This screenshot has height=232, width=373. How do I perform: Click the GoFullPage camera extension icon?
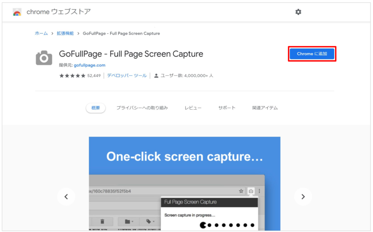pyautogui.click(x=44, y=58)
